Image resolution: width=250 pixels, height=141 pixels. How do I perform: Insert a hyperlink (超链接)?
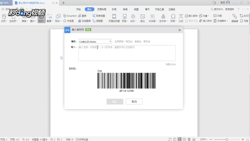235,18
